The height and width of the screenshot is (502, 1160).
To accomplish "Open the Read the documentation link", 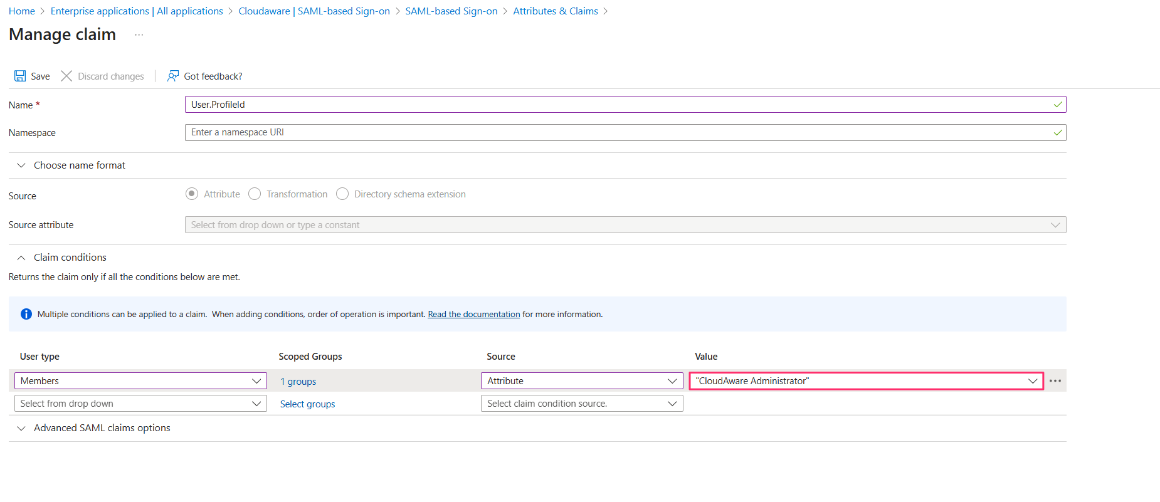I will (473, 314).
